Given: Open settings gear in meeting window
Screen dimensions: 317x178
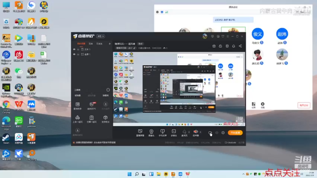Looking at the screenshot, I should (x=262, y=105).
